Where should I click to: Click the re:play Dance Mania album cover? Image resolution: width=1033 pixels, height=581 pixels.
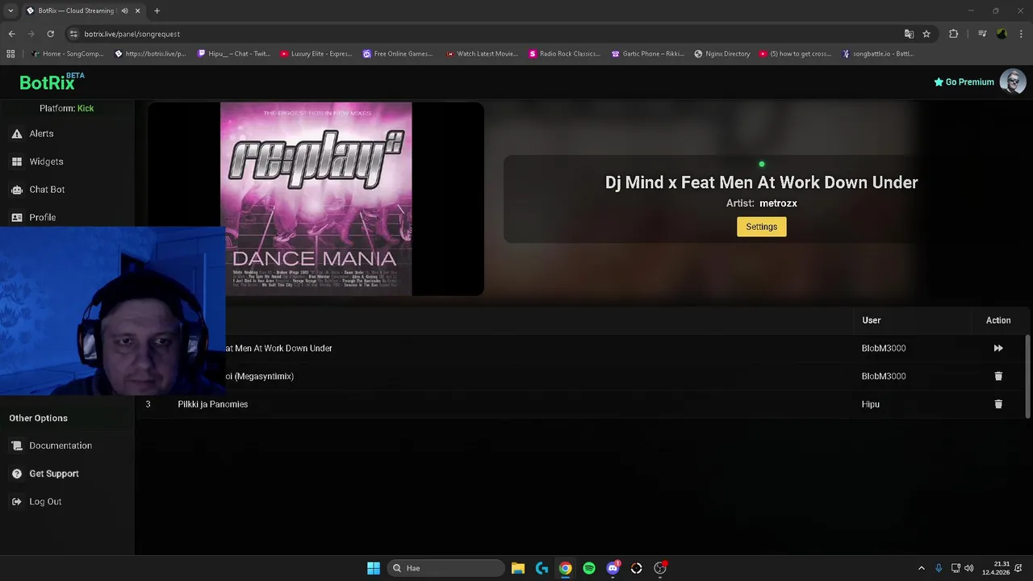tap(316, 199)
